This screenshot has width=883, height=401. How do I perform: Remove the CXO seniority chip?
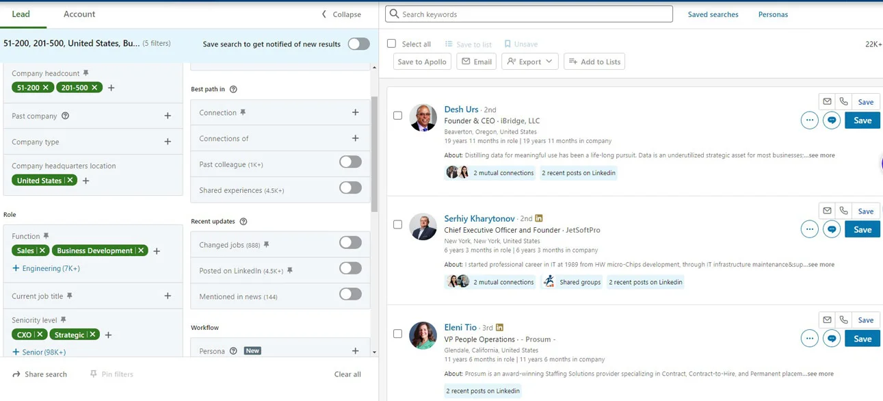pos(40,335)
